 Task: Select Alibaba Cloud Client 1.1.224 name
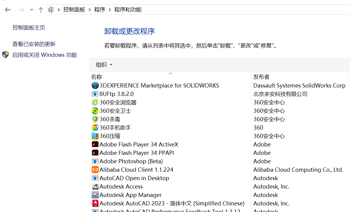pyautogui.click(x=136, y=170)
